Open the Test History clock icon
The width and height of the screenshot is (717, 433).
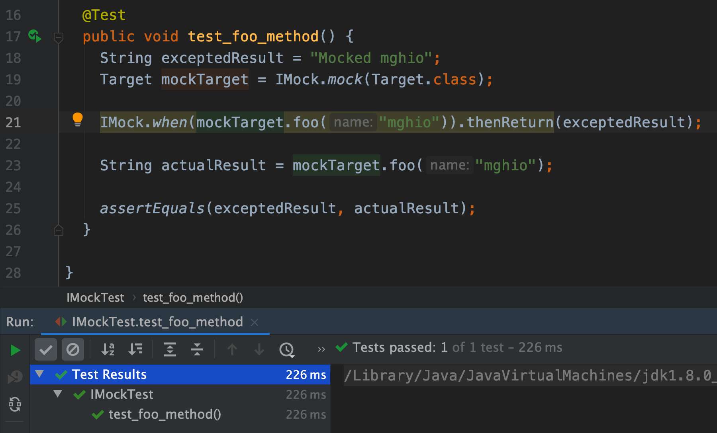point(287,350)
